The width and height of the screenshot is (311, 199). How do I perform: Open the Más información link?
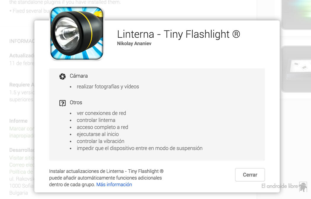(x=114, y=184)
